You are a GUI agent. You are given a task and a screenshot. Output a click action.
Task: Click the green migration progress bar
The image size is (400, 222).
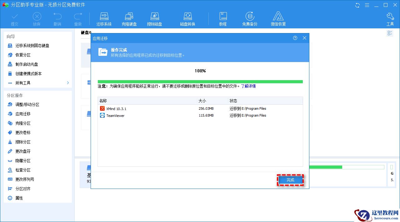click(200, 81)
